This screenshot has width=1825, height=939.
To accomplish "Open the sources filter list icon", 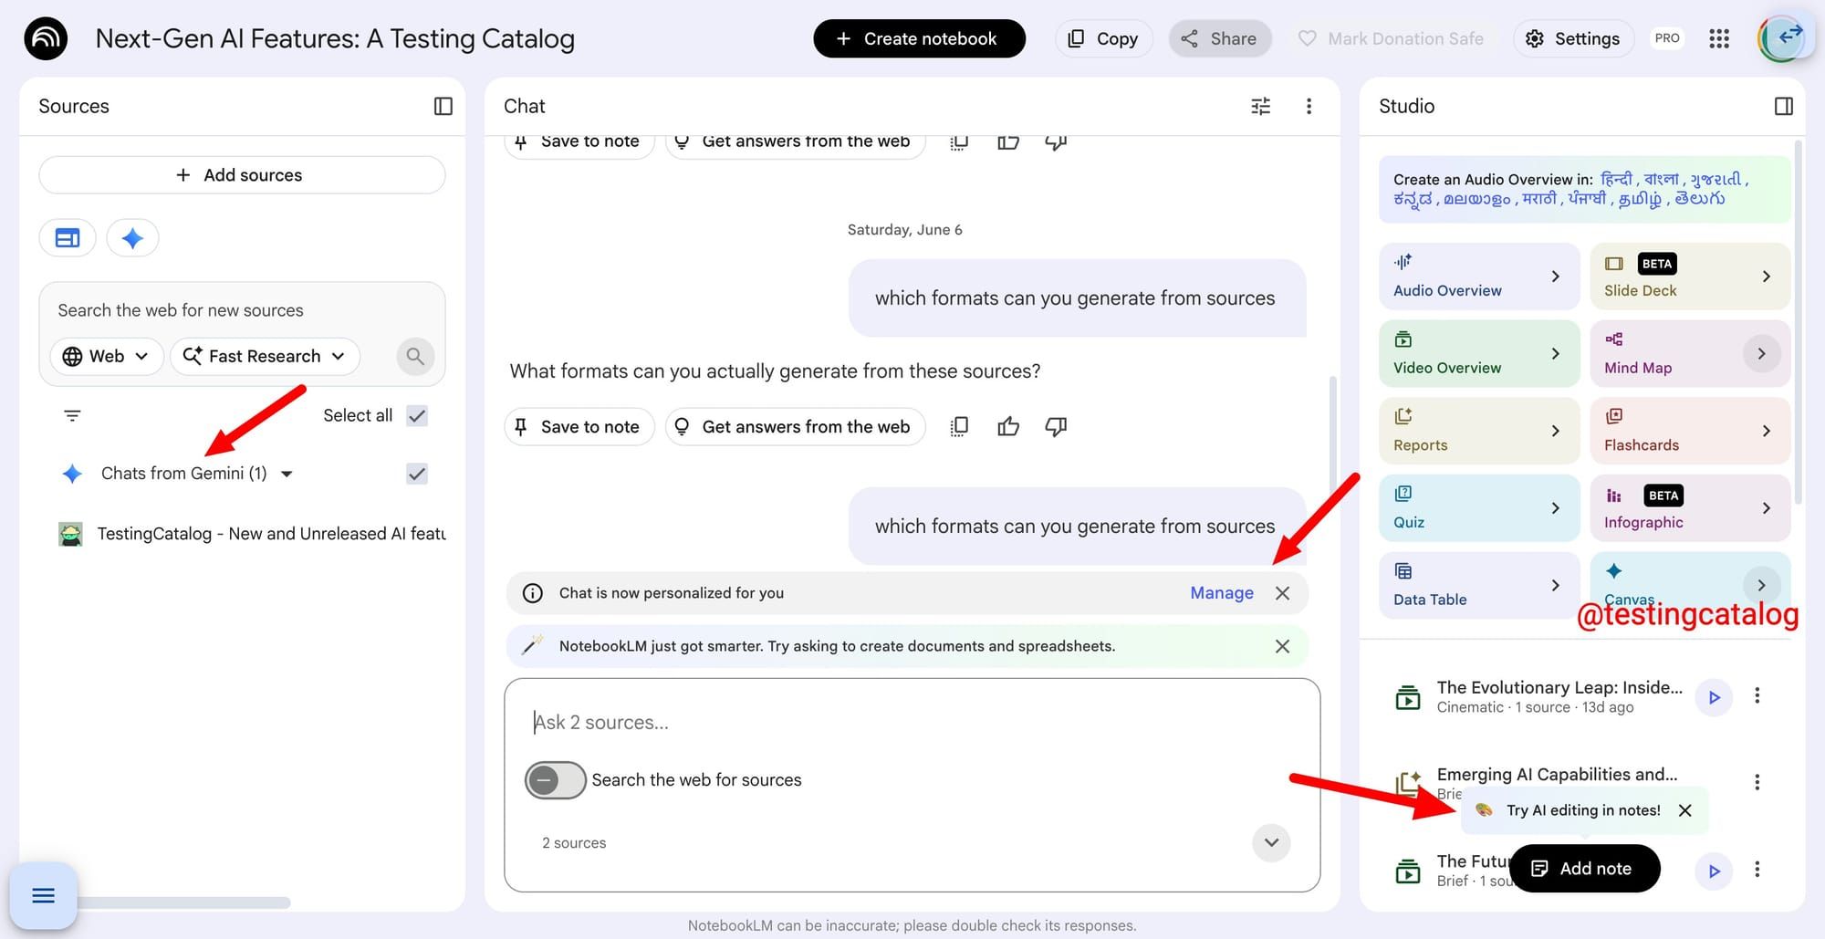I will tap(72, 416).
